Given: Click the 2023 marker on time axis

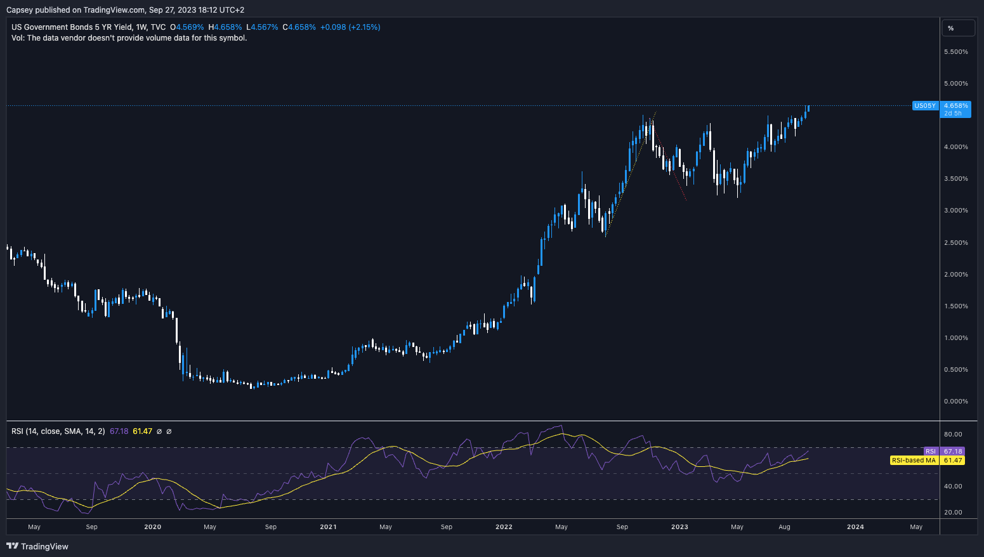Looking at the screenshot, I should click(x=679, y=527).
